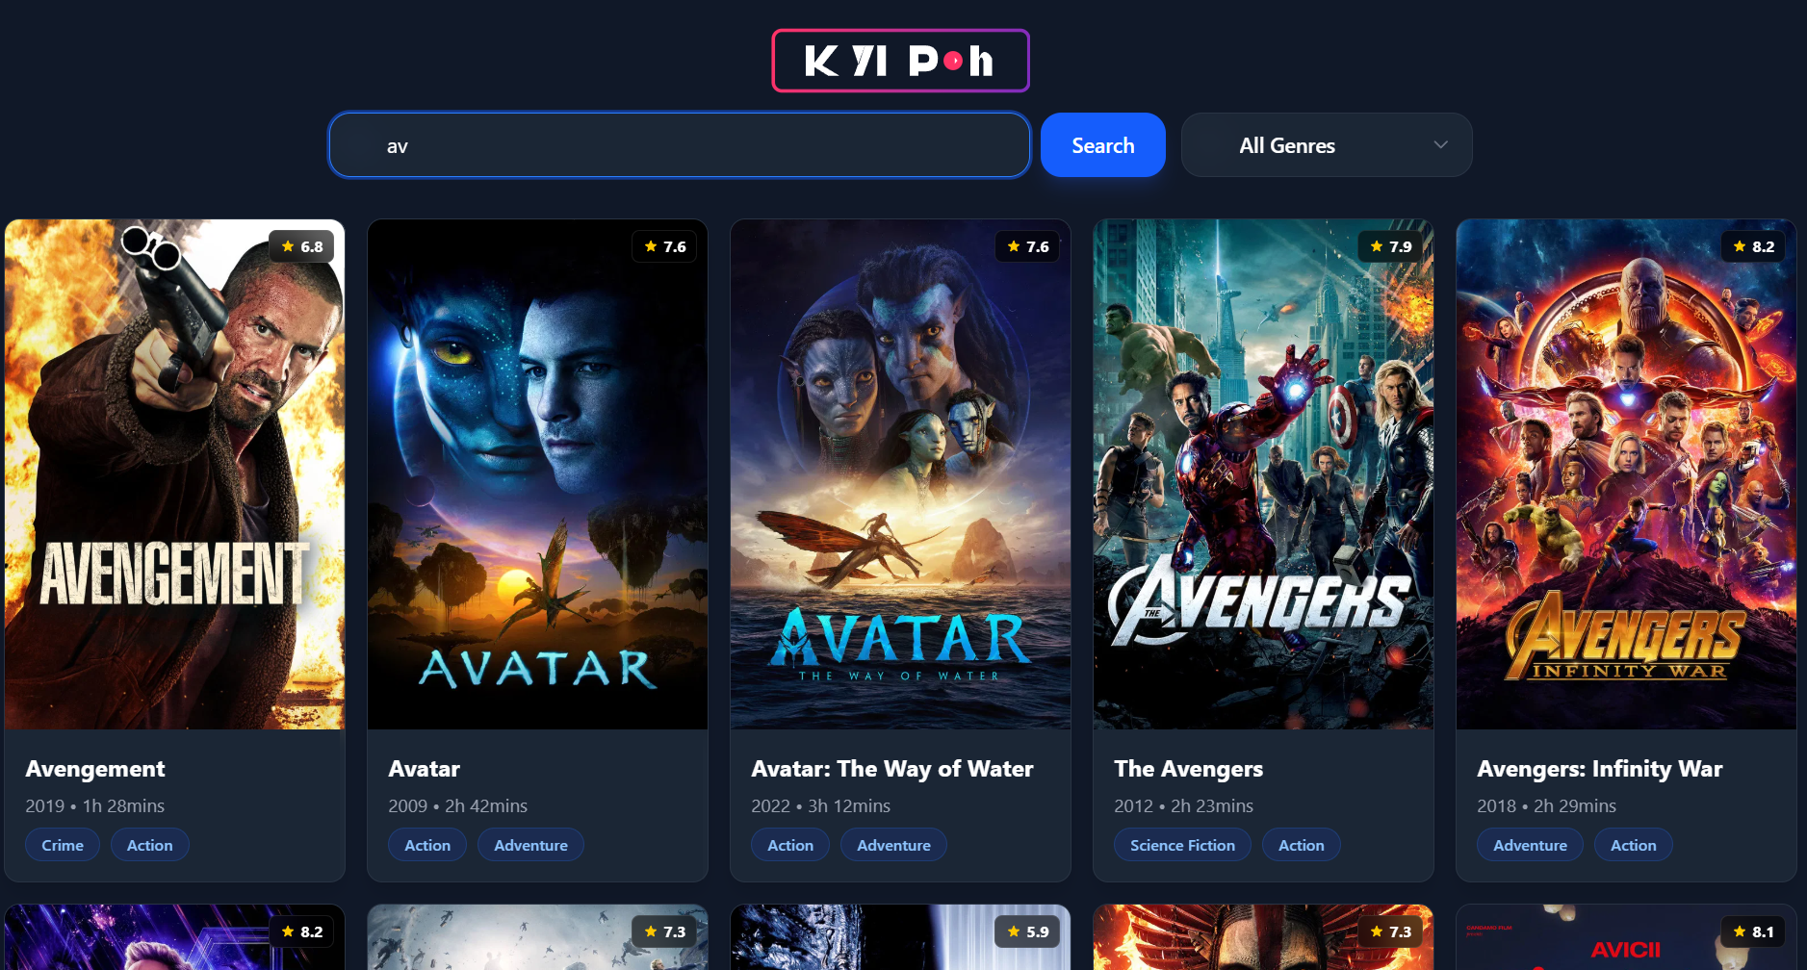Click '2018 • 2h 29mins' text
The width and height of the screenshot is (1807, 970).
1546,806
